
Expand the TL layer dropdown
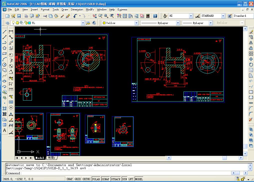83,23
